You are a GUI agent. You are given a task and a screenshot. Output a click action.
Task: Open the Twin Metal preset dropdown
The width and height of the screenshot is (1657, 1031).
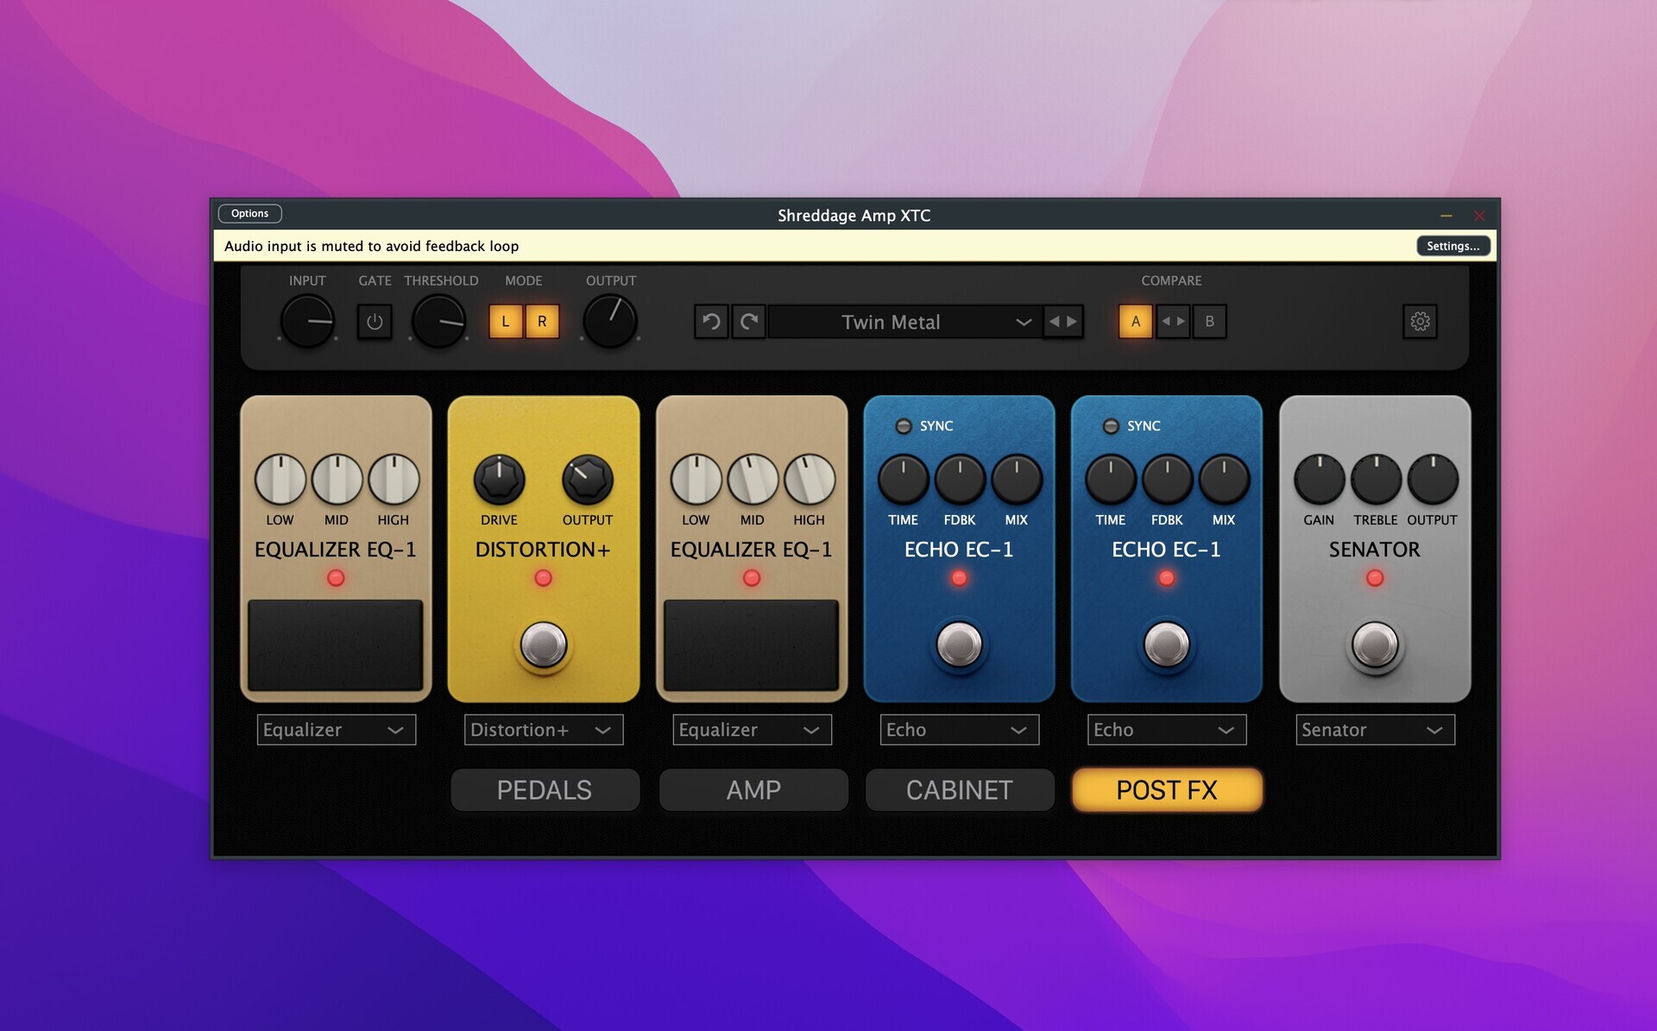click(x=904, y=322)
